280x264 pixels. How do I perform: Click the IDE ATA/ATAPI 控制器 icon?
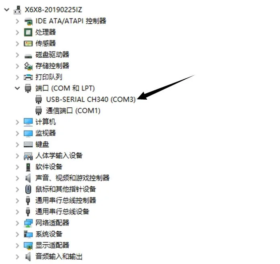click(x=28, y=21)
